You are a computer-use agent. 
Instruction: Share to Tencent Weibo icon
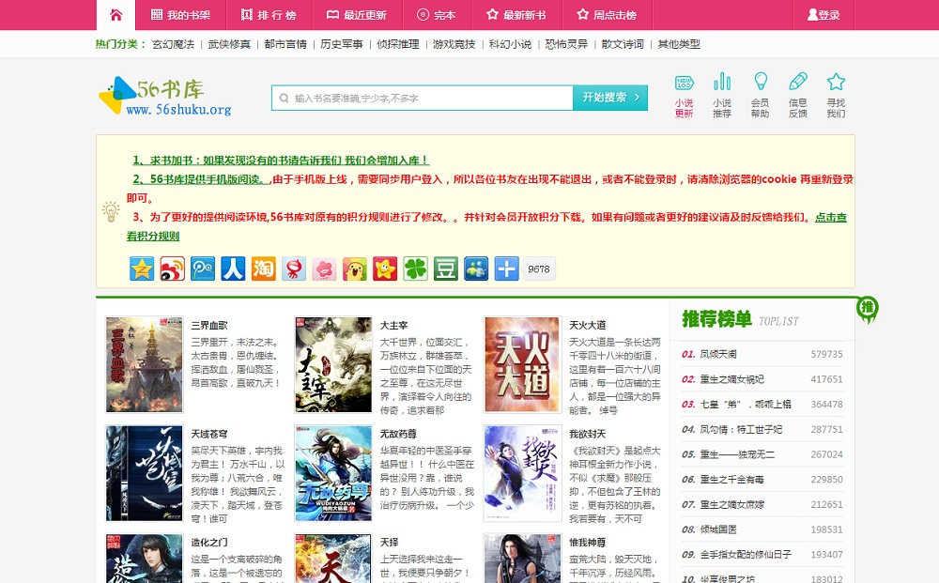tap(203, 268)
